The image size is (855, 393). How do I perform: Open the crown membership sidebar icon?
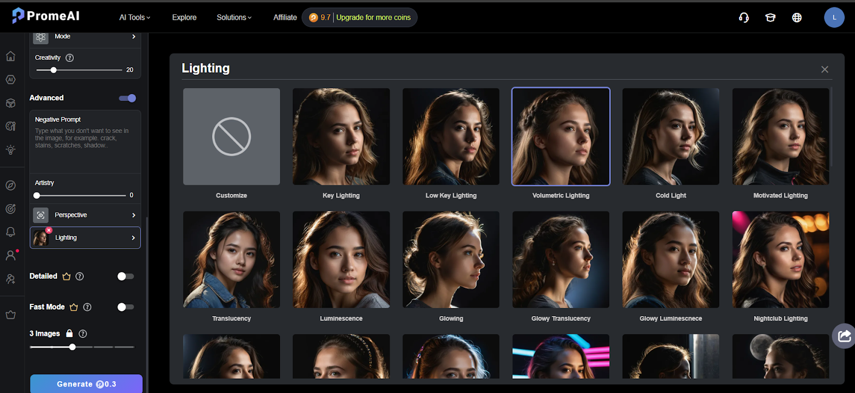coord(11,315)
